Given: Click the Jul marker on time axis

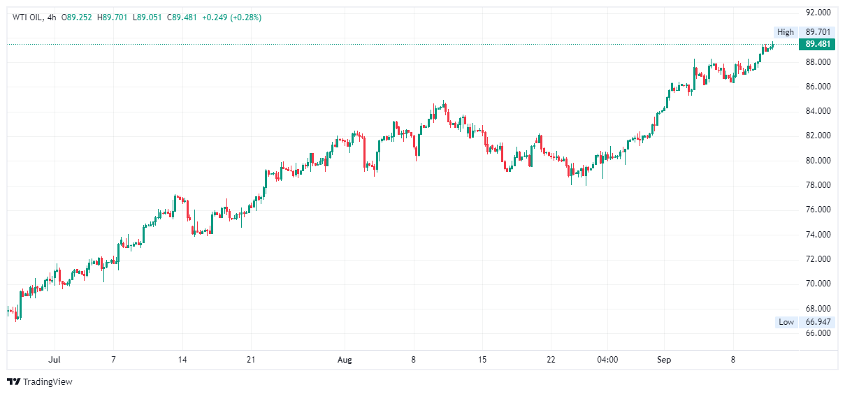Looking at the screenshot, I should click(55, 360).
